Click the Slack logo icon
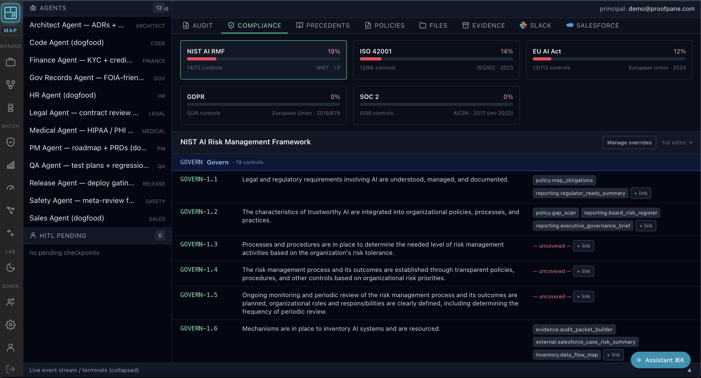This screenshot has width=701, height=378. click(523, 25)
